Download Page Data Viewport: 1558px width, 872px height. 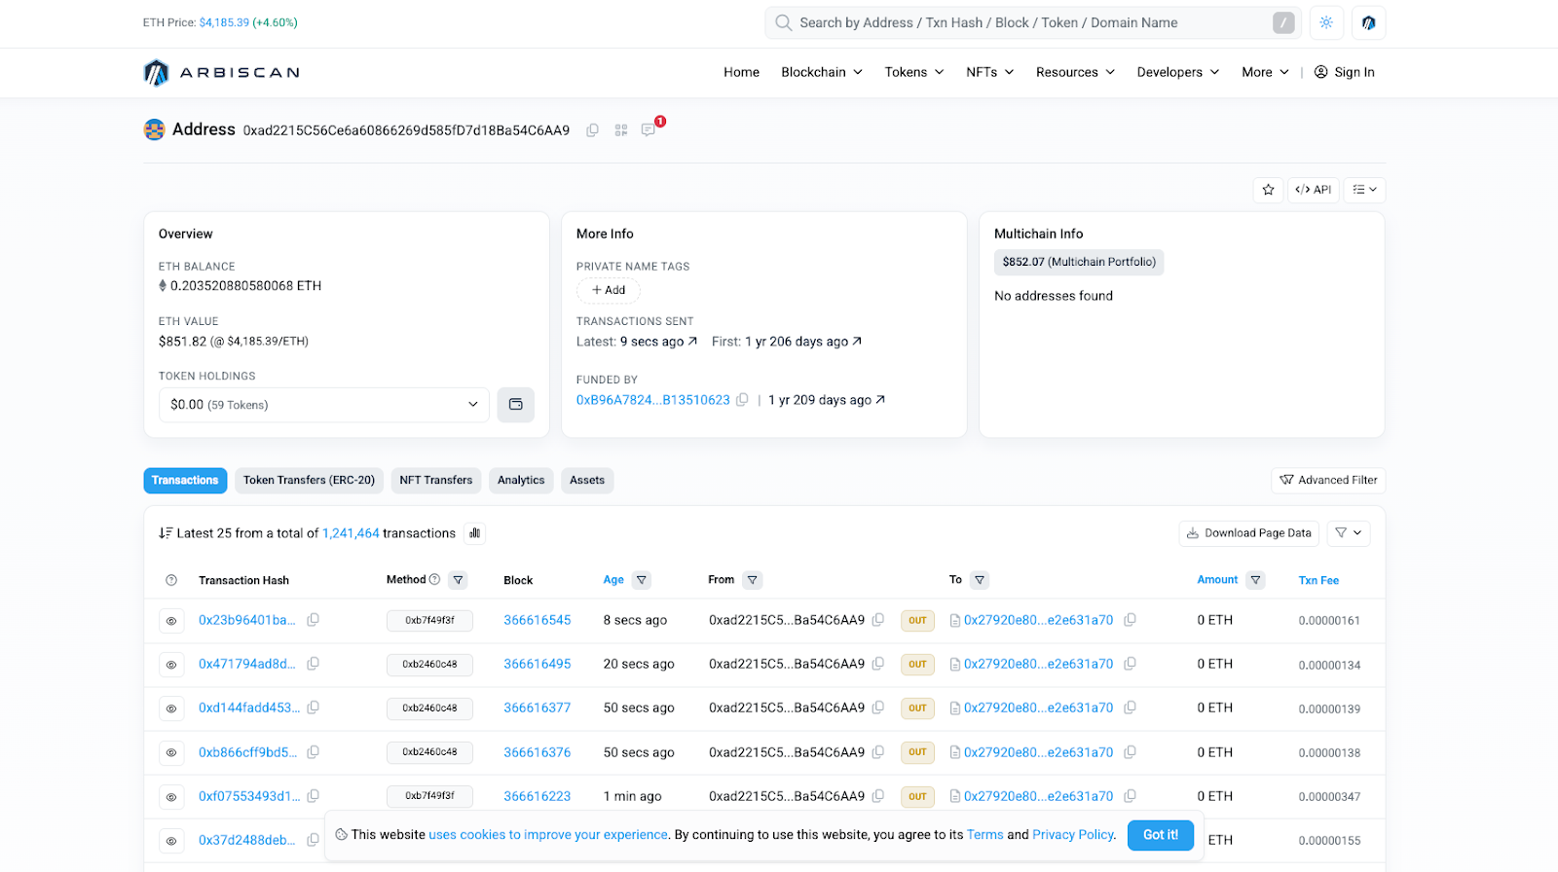[1249, 533]
